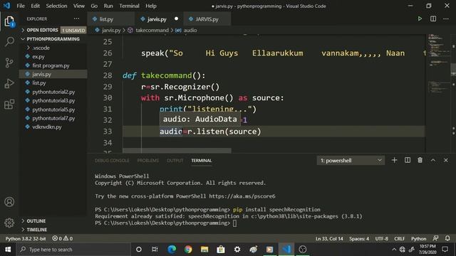Switch to Problems panel tab
456x256 pixels.
[148, 161]
